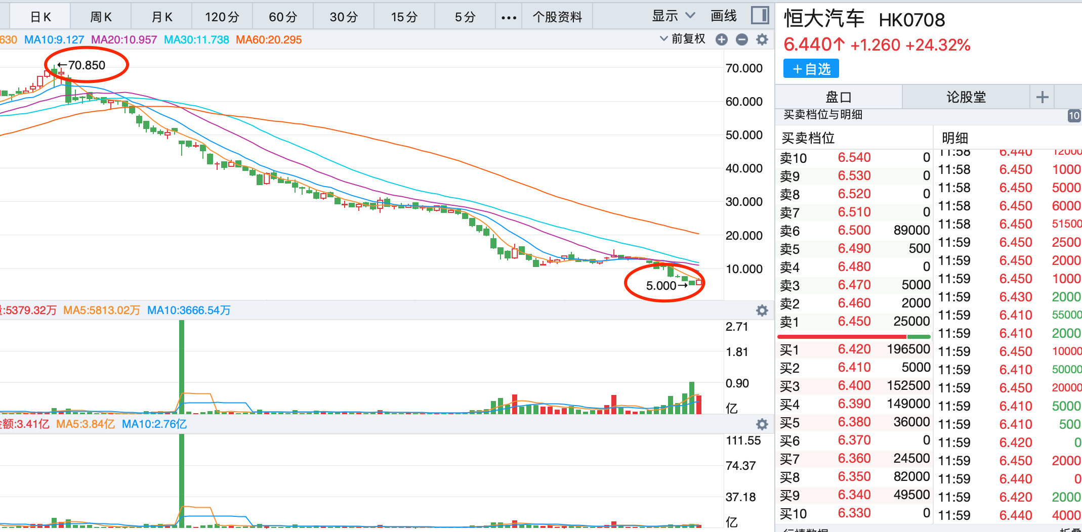Select the 60分 timeframe tab
The image size is (1082, 532).
[283, 17]
